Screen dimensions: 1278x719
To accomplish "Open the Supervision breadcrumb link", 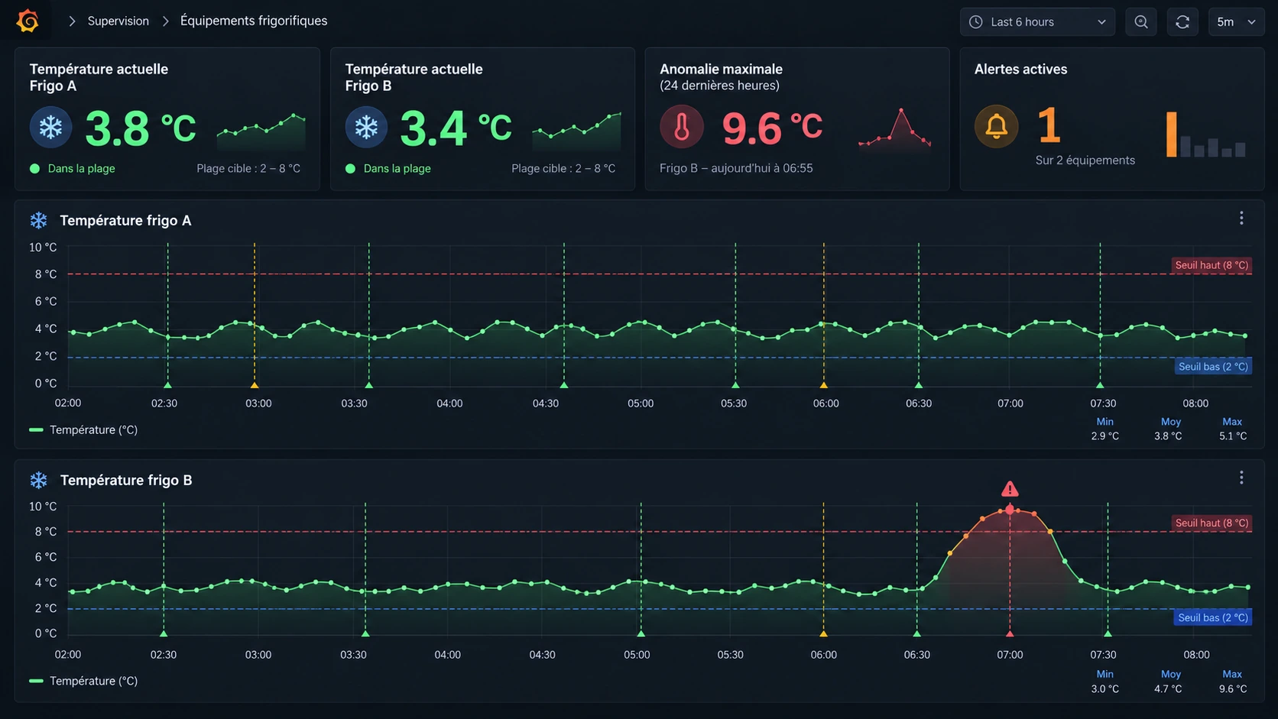I will tap(118, 21).
